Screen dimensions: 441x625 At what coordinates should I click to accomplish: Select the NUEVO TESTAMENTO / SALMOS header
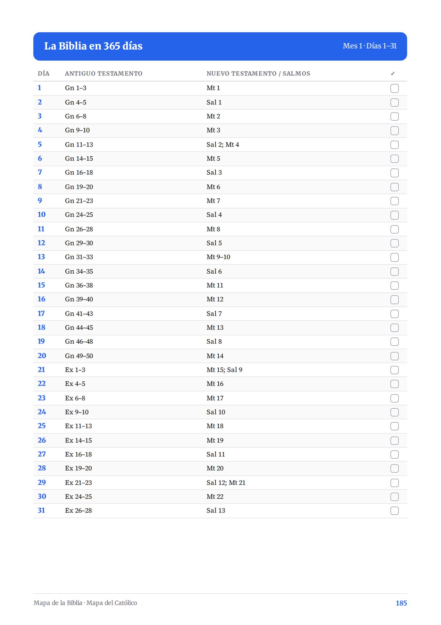tap(258, 74)
